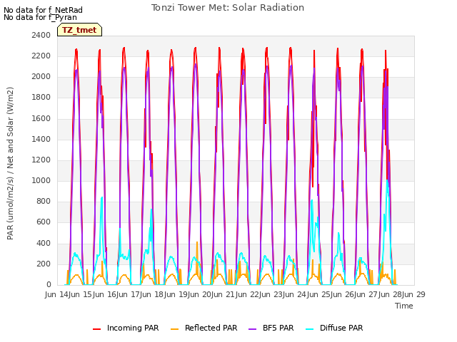Image resolution: width=457 pixels, height=342 pixels.
Task: Click the y-axis tick label 600
Action: pos(44,222)
